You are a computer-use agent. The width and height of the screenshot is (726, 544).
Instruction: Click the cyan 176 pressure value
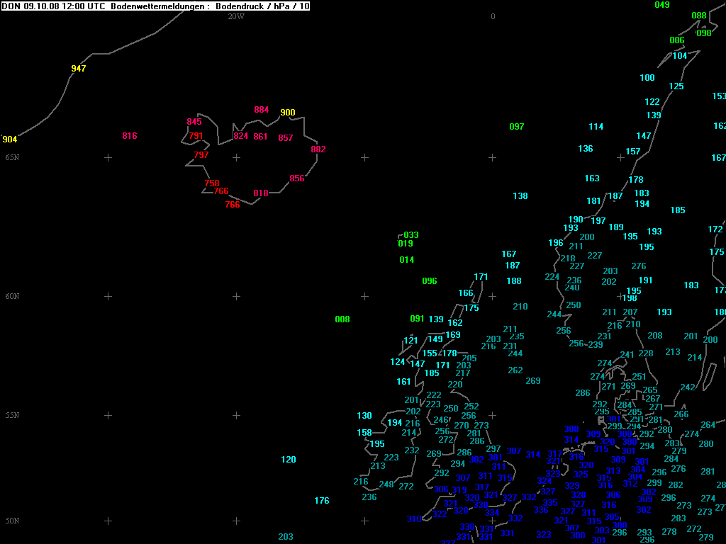point(322,501)
